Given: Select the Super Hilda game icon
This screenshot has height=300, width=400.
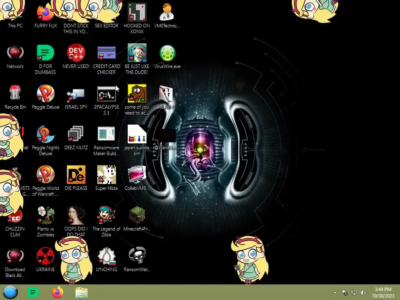Looking at the screenshot, I should tap(106, 179).
